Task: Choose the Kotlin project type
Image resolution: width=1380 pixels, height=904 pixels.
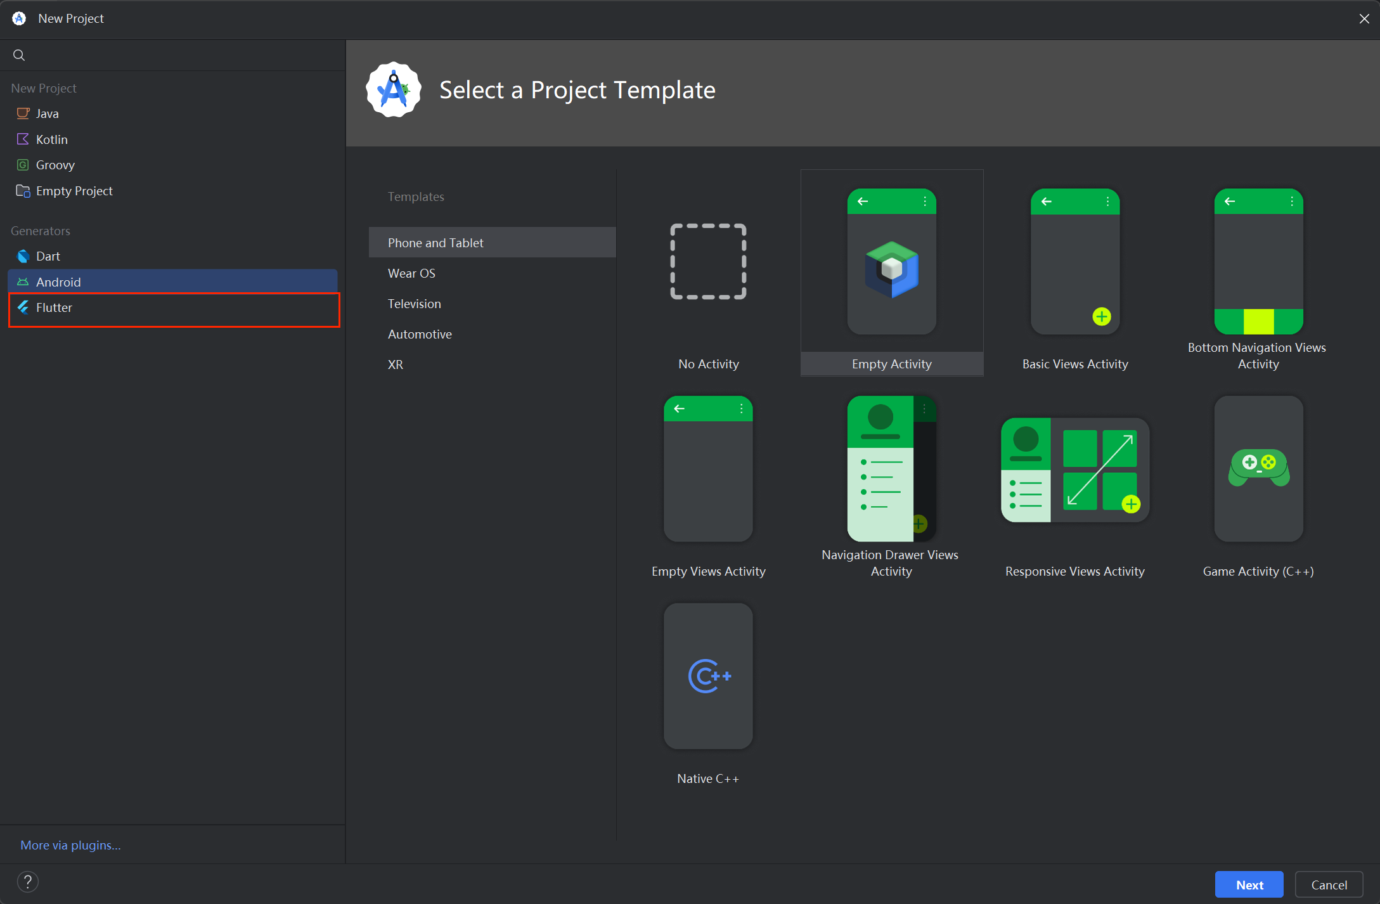Action: [51, 139]
